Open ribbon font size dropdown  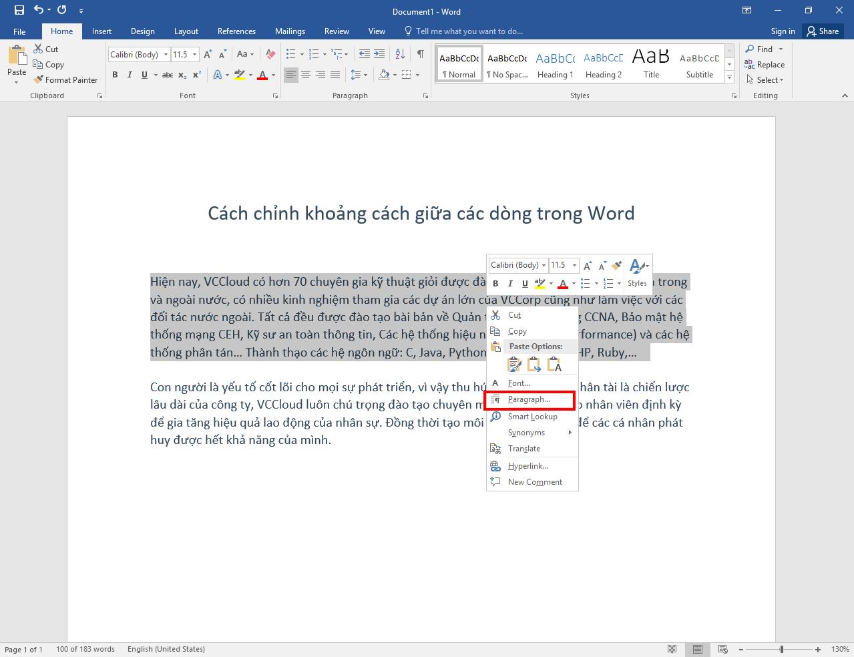[x=195, y=55]
